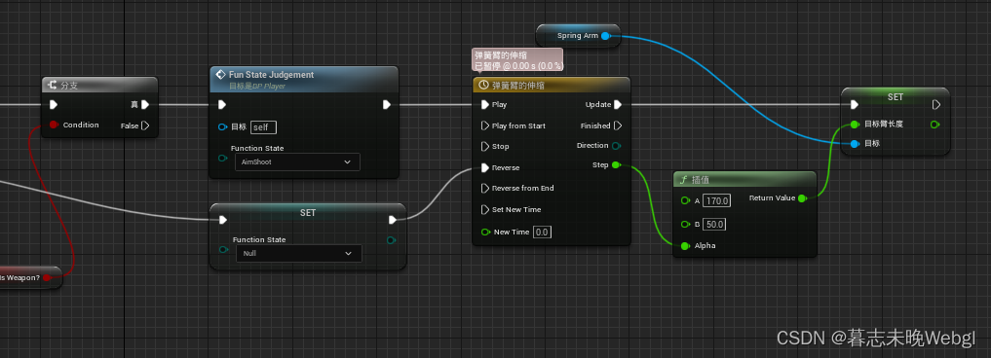Click the pink 弹簧臂的伸缩 paused debug bubble
Screen dimensions: 991x358
[x=518, y=60]
